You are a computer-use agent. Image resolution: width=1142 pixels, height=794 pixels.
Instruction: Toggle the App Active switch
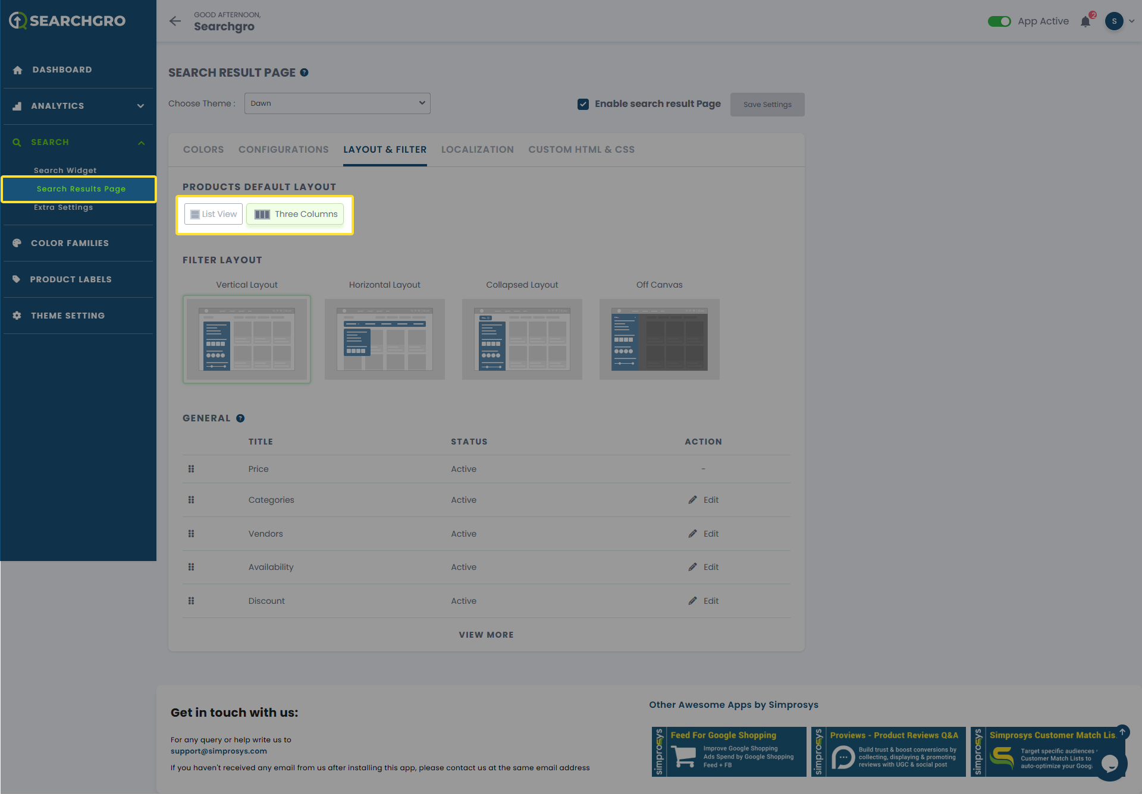pyautogui.click(x=999, y=21)
